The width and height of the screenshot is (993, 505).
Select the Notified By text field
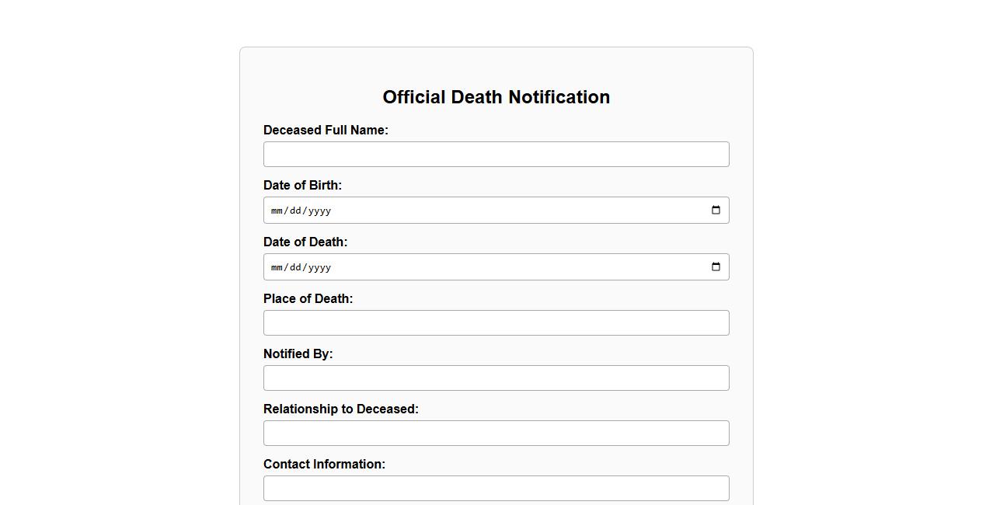(496, 378)
